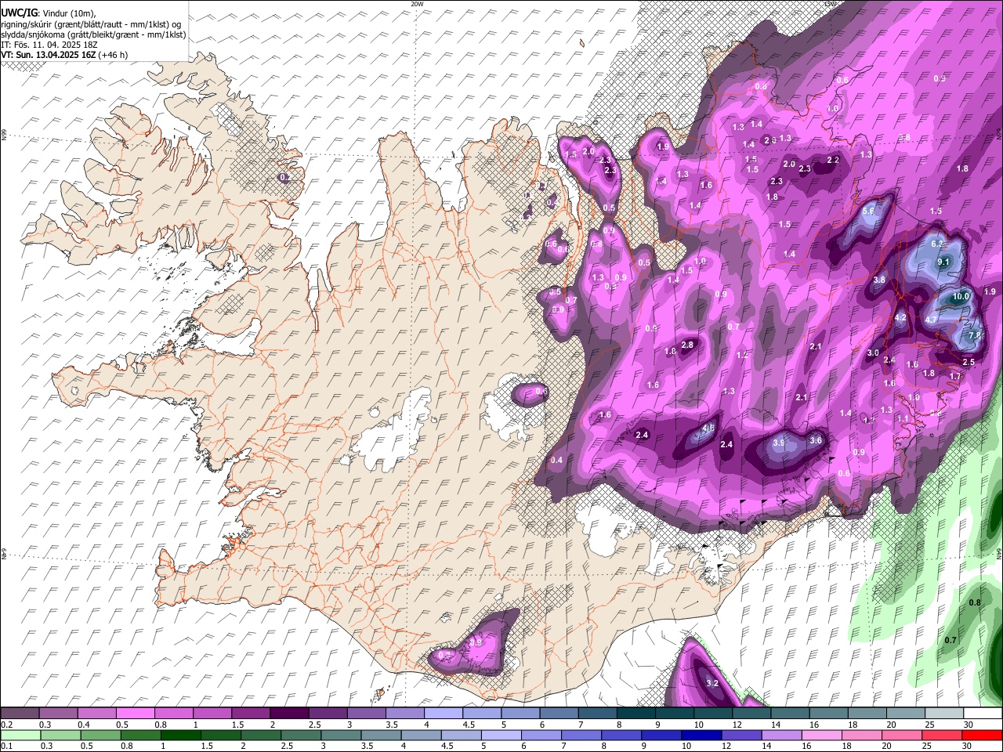Viewport: 1003px width, 752px height.
Task: Click the '4.8' value on the map
Action: (x=708, y=428)
